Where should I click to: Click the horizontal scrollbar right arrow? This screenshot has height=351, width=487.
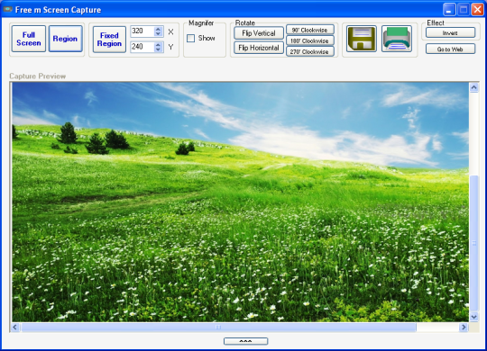click(x=464, y=327)
